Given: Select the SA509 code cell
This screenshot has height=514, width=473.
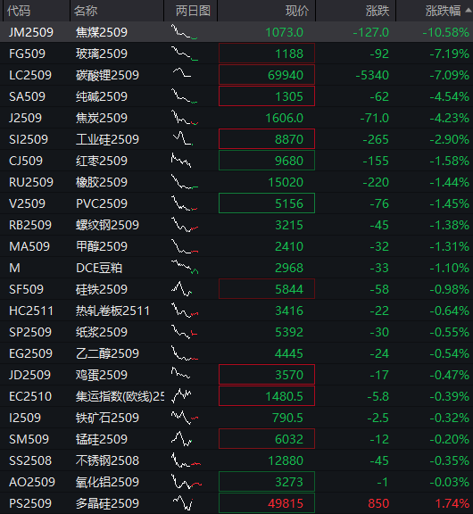Looking at the screenshot, I should click(27, 96).
